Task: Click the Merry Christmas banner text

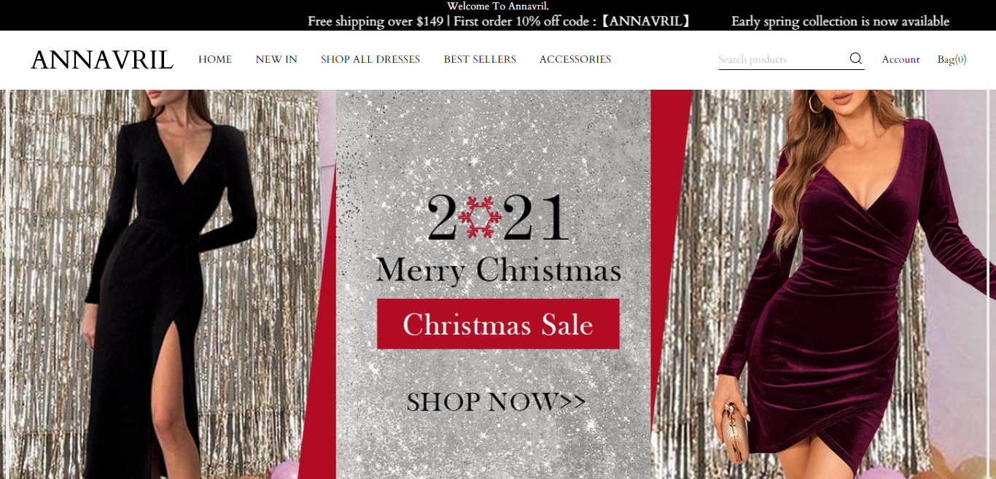Action: [498, 270]
